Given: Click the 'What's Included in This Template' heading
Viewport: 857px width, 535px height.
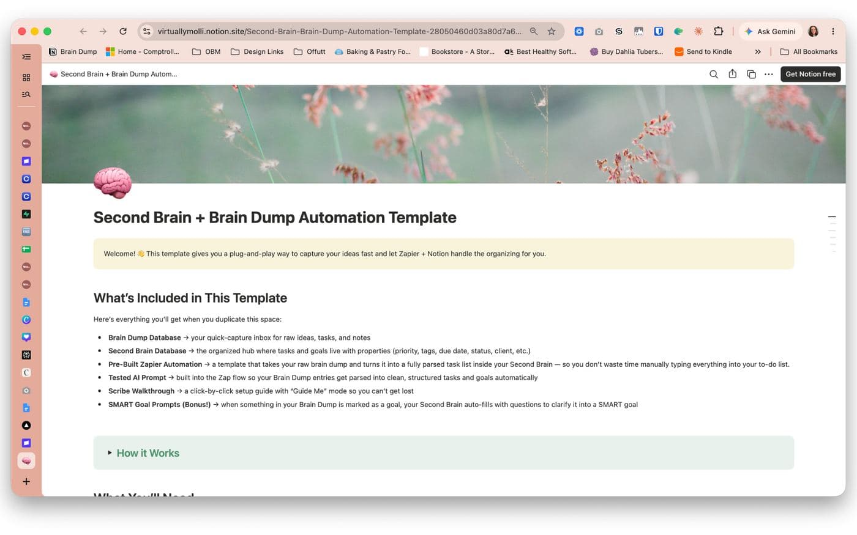Looking at the screenshot, I should pos(190,298).
